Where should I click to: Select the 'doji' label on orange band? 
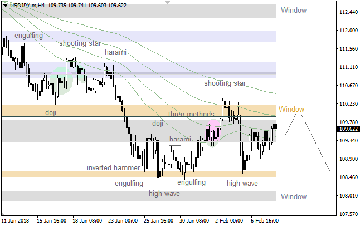(x=51, y=112)
